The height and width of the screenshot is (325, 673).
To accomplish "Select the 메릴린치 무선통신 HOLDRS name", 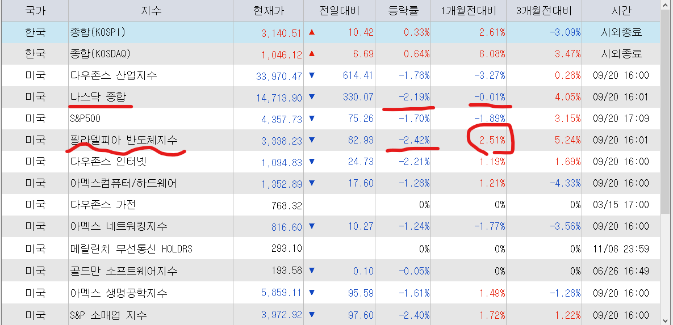I will click(131, 248).
